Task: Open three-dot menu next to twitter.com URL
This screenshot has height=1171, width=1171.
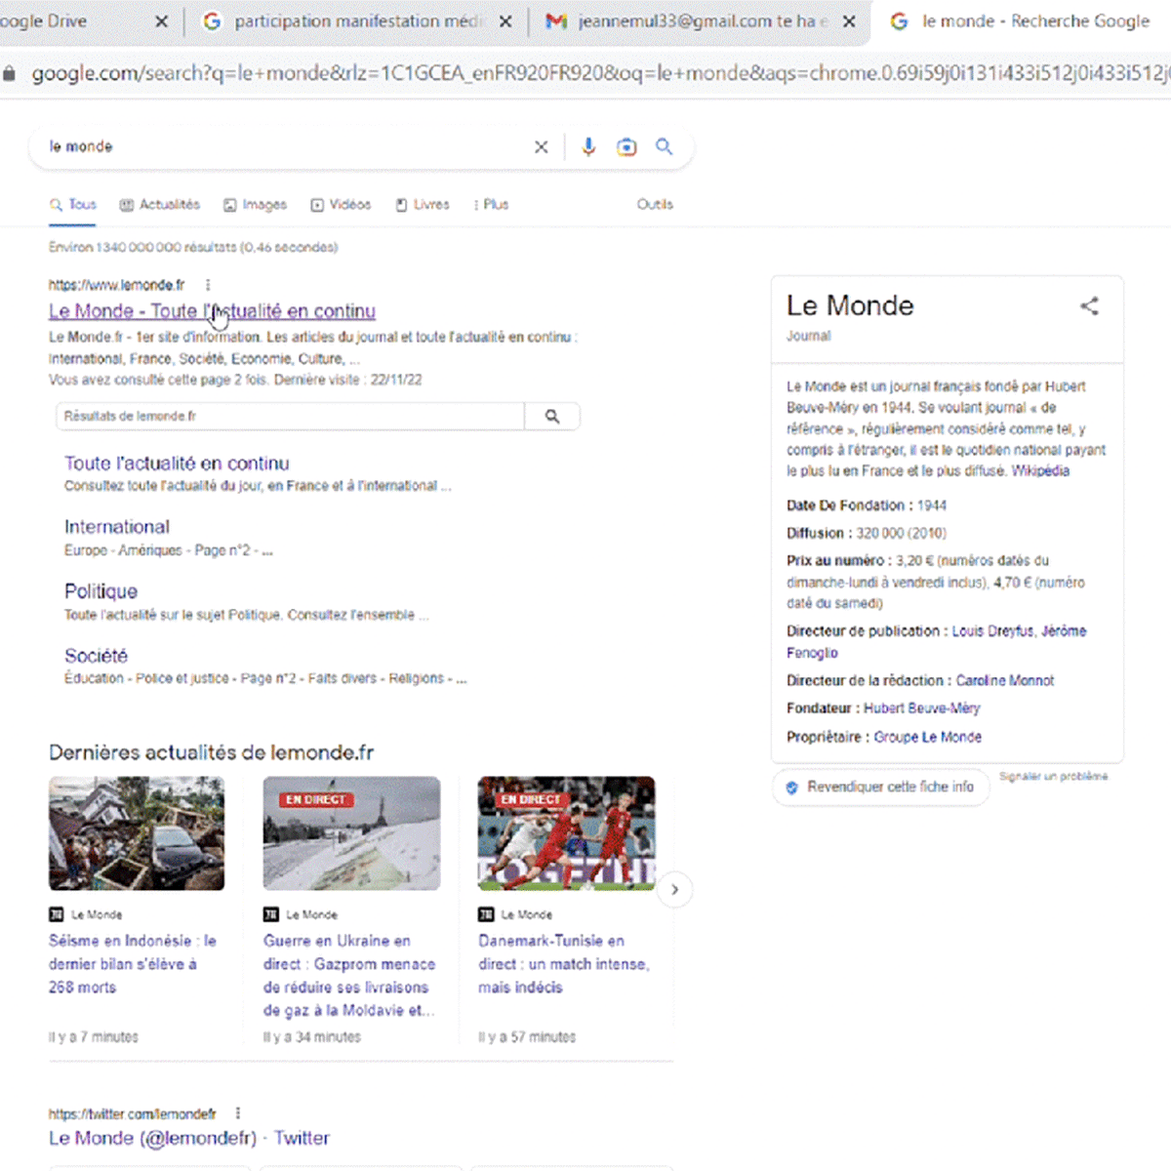Action: click(x=237, y=1113)
